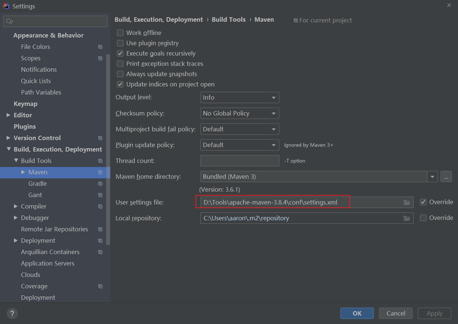Open the Checksum policy dropdown
This screenshot has width=458, height=324.
[240, 113]
